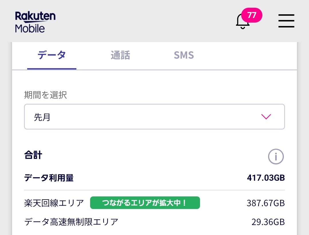
Task: Click the 387.67GB usage value
Action: (266, 203)
